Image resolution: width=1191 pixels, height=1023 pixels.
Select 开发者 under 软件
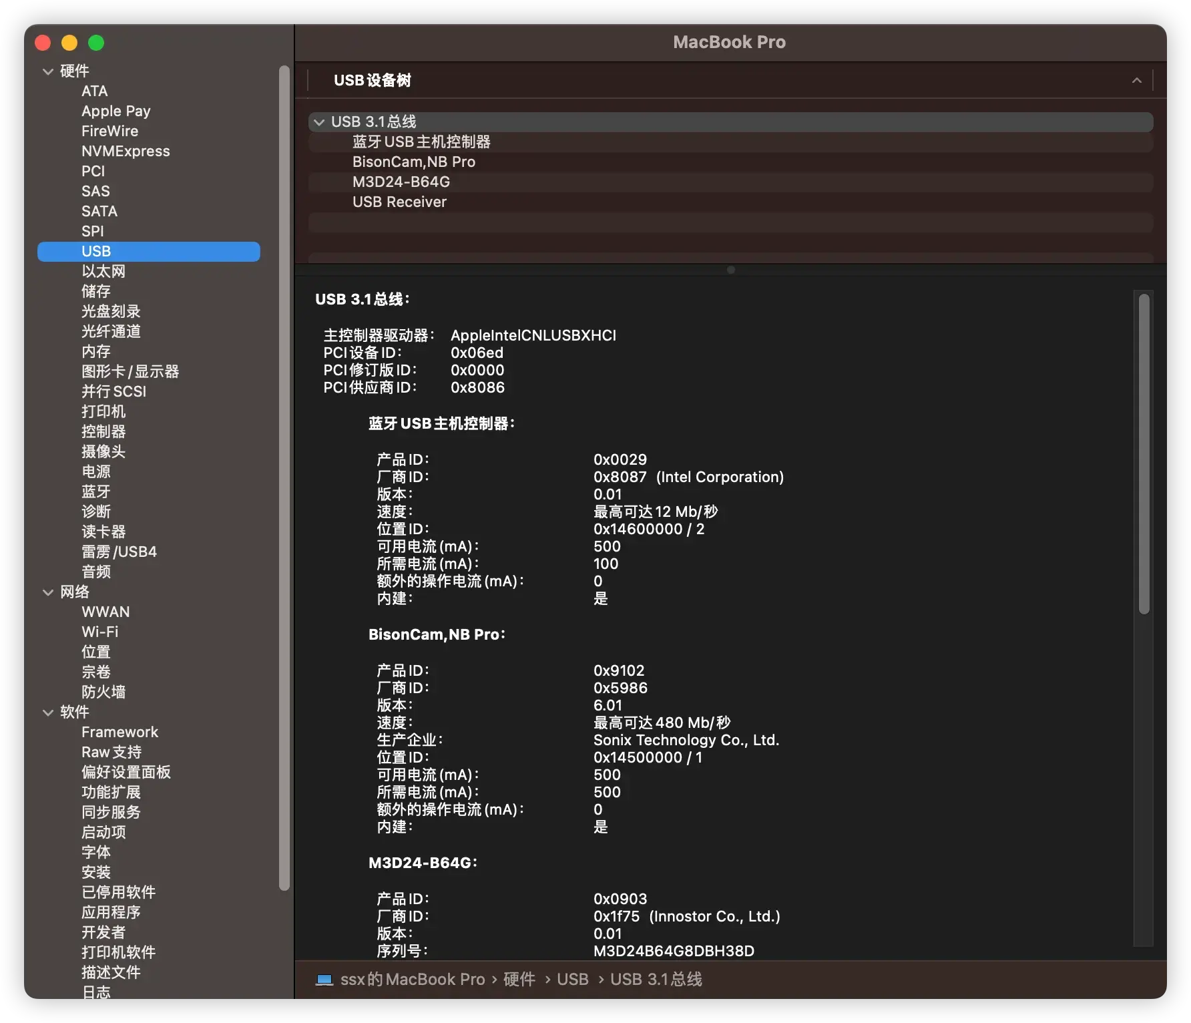(x=103, y=932)
